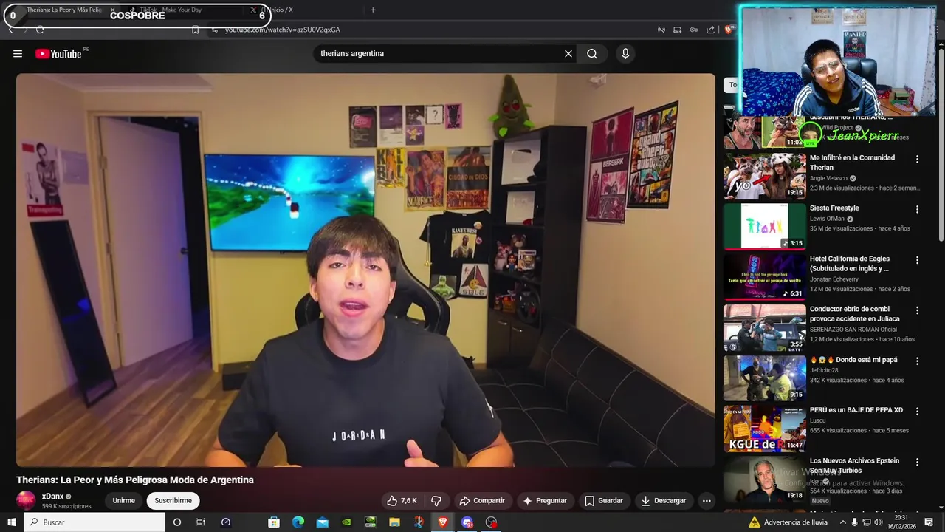Viewport: 945px width, 532px height.
Task: Open the 'Advertencia de lluvia' weather widget
Action: point(788,522)
